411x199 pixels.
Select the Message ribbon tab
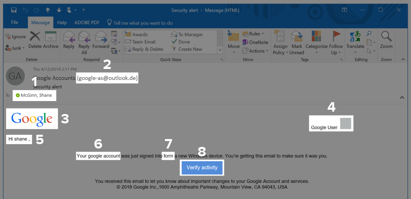(40, 23)
